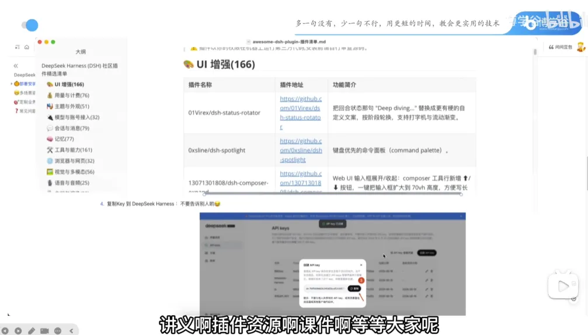Click the small round icon below Bilibili widget

point(573,299)
